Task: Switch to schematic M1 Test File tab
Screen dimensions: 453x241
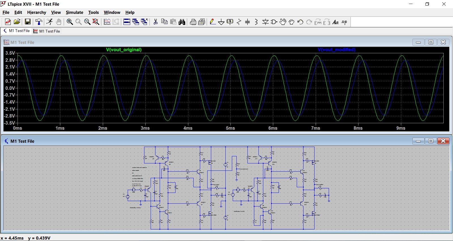Action: tap(16, 31)
